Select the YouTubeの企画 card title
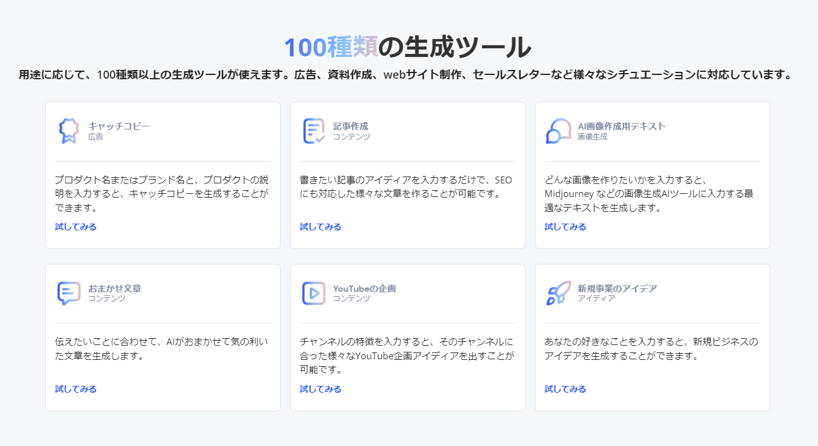This screenshot has width=818, height=446. (364, 288)
